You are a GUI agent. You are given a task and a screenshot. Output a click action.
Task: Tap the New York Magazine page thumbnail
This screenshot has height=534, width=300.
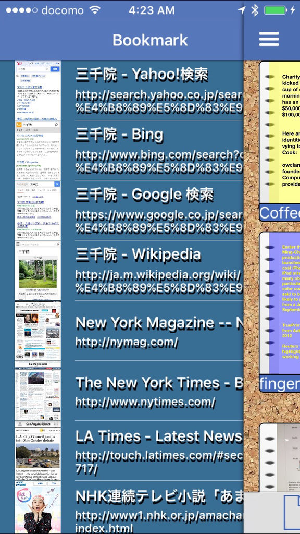(37, 331)
